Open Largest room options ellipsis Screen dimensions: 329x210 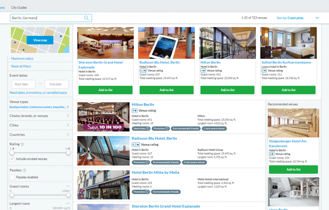[68, 203]
